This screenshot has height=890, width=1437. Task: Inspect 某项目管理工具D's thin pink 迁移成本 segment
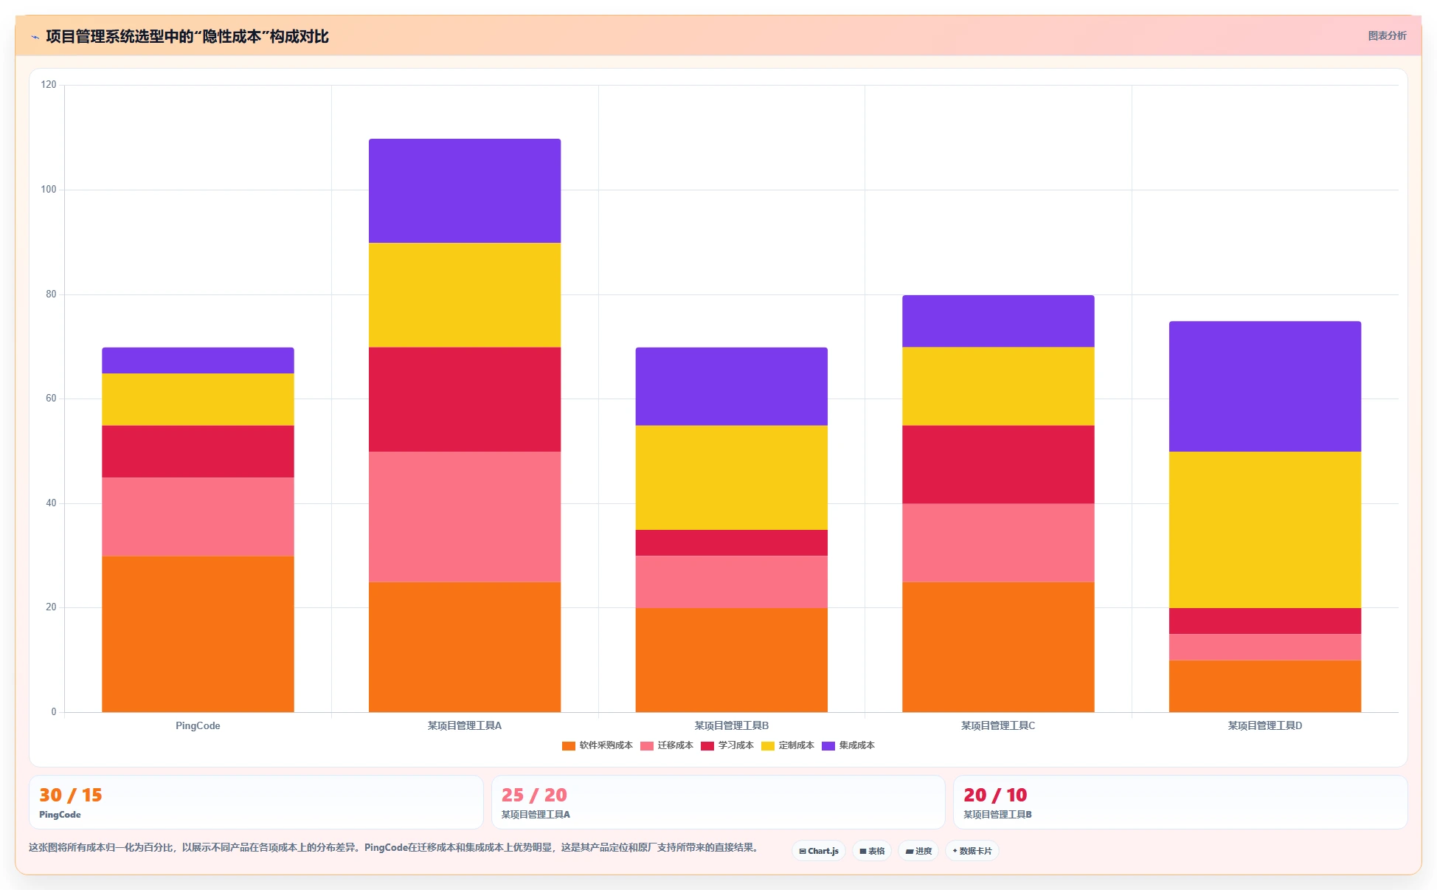click(1265, 647)
